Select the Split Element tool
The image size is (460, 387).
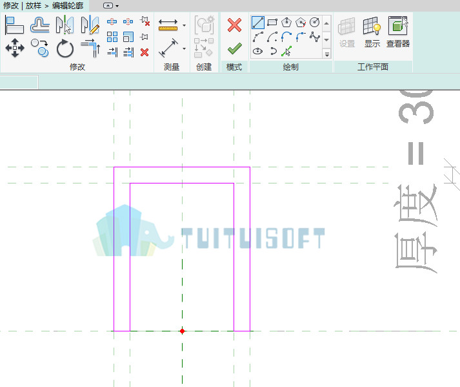112,21
